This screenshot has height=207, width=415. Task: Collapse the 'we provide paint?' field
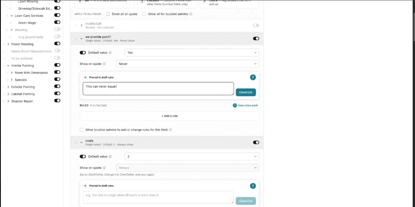[82, 39]
